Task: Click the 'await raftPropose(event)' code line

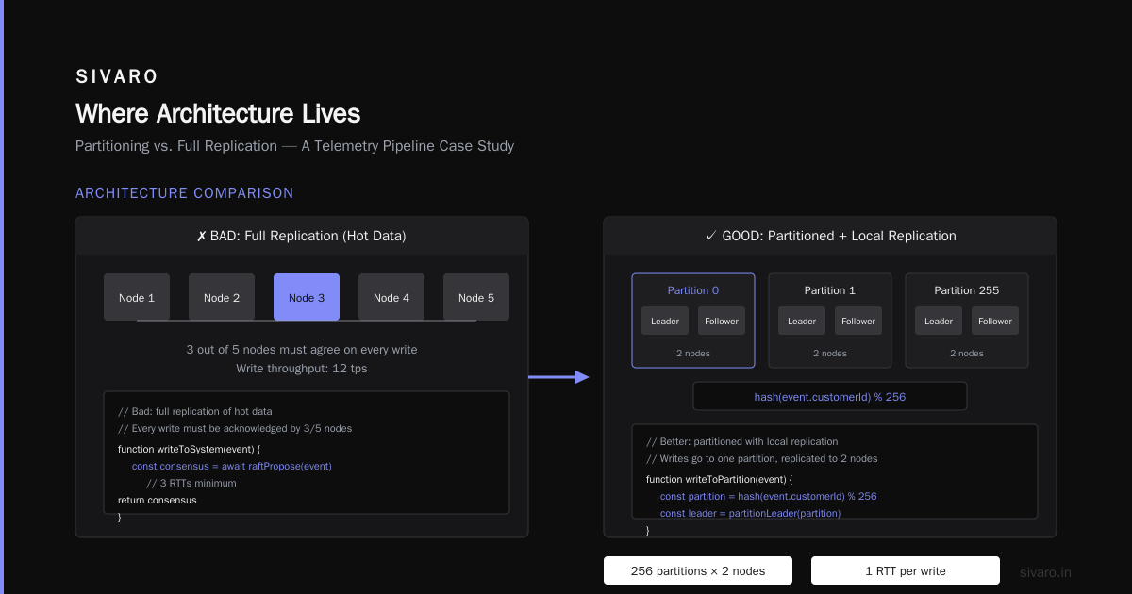Action: click(232, 466)
